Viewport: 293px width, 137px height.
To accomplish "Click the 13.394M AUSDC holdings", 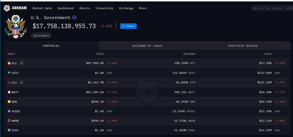I will pos(184,111).
